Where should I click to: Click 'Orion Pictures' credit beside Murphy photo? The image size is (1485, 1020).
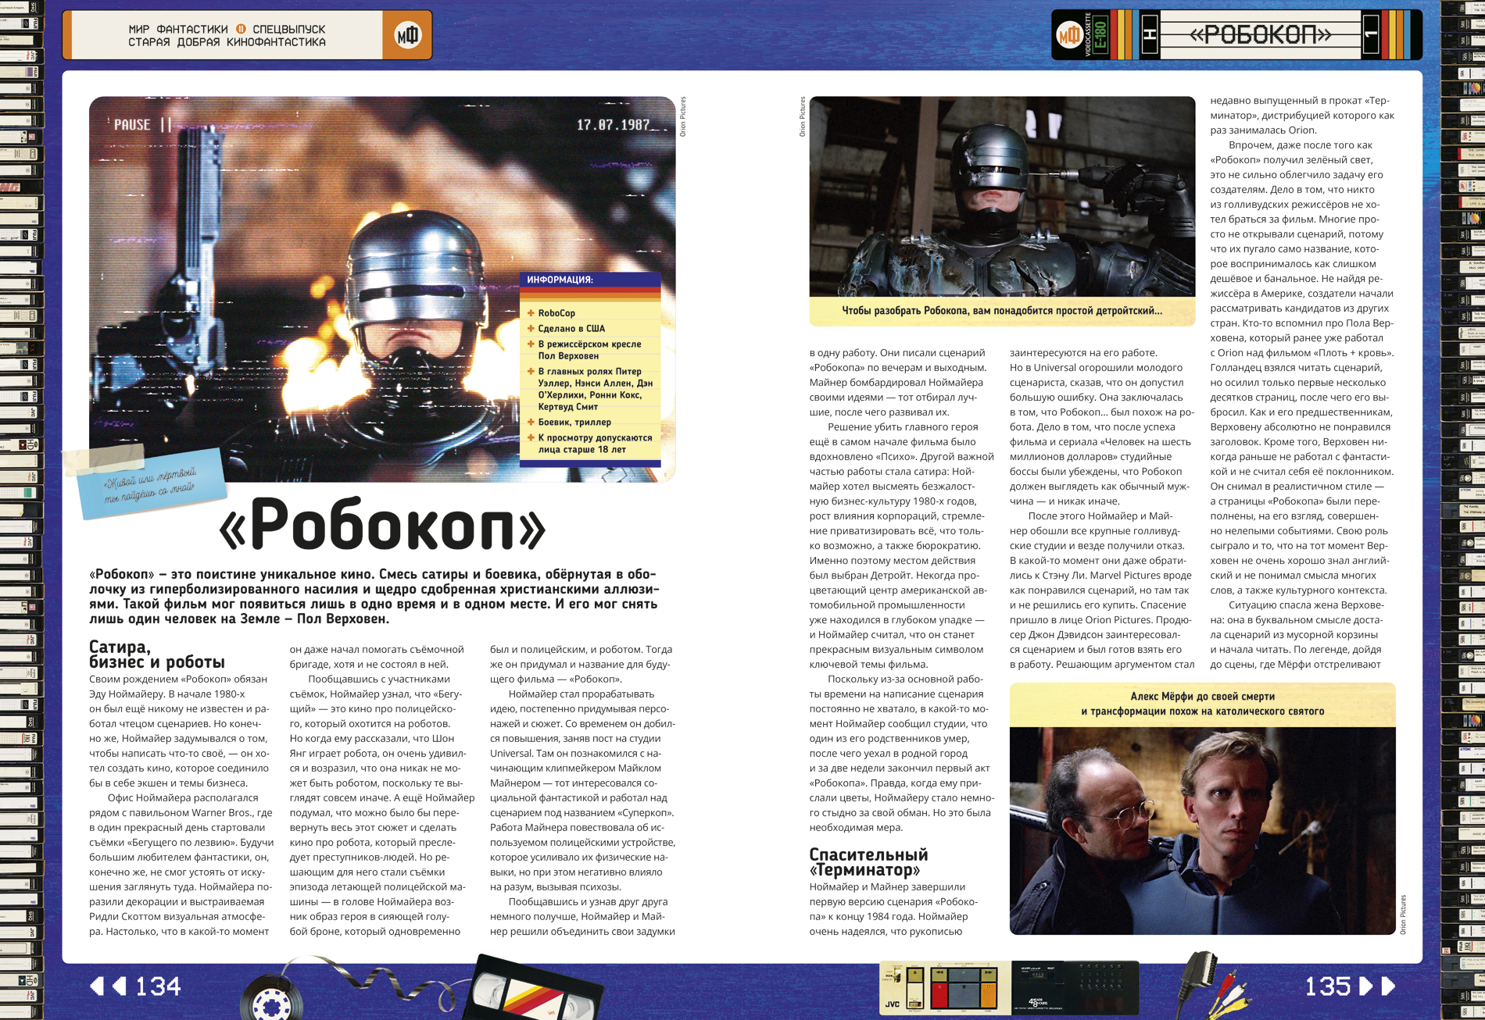pos(1403,915)
